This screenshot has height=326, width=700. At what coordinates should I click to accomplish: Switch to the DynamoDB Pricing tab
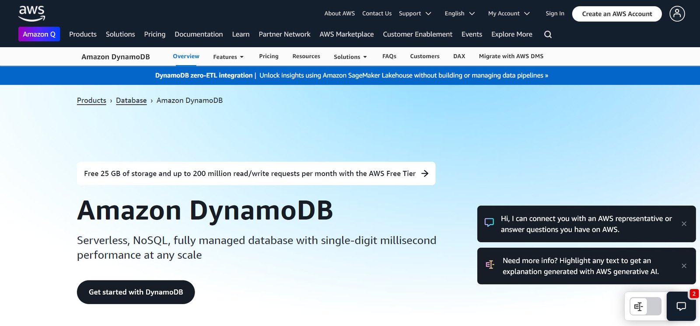[x=269, y=56]
